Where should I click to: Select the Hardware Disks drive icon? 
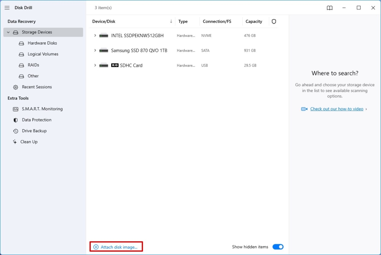[21, 43]
